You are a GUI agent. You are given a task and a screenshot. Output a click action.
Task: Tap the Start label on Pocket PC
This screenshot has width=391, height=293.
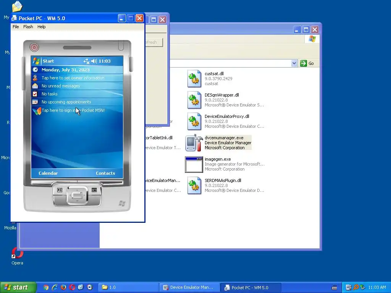pyautogui.click(x=48, y=61)
